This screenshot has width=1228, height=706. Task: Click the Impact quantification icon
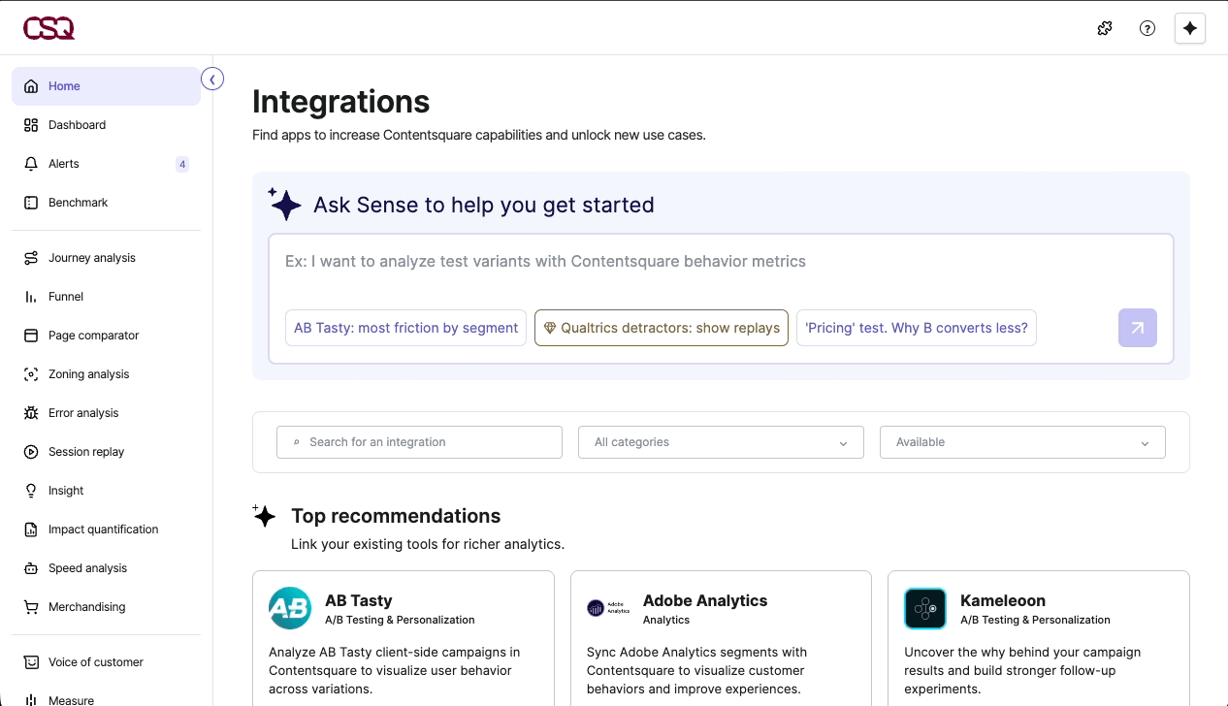[x=31, y=529]
